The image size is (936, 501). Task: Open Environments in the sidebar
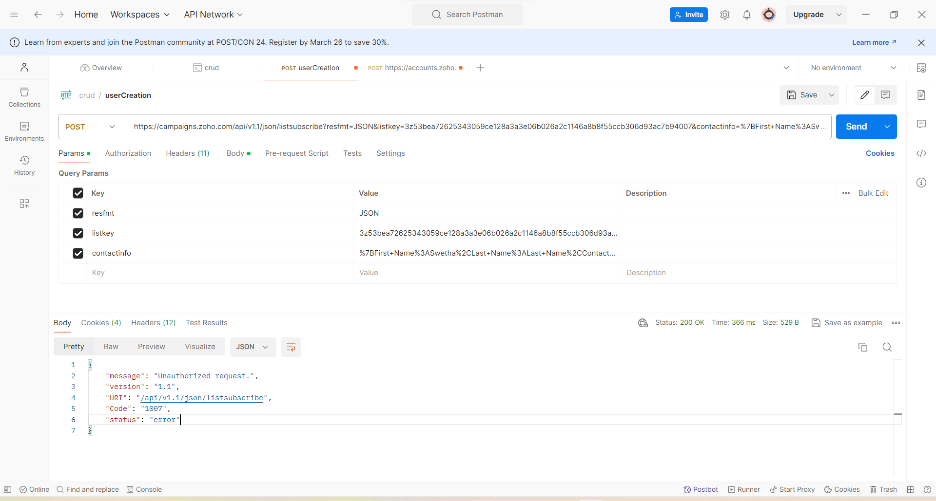click(x=24, y=131)
